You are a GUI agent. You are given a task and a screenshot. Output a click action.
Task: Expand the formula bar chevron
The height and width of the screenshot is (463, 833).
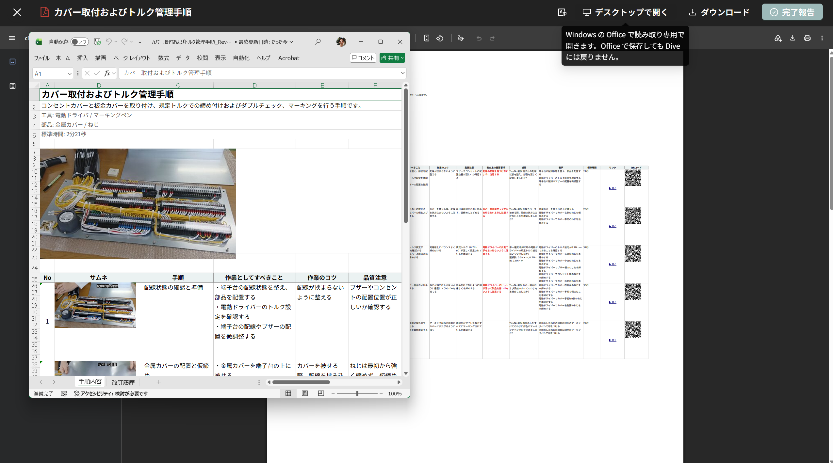click(402, 73)
